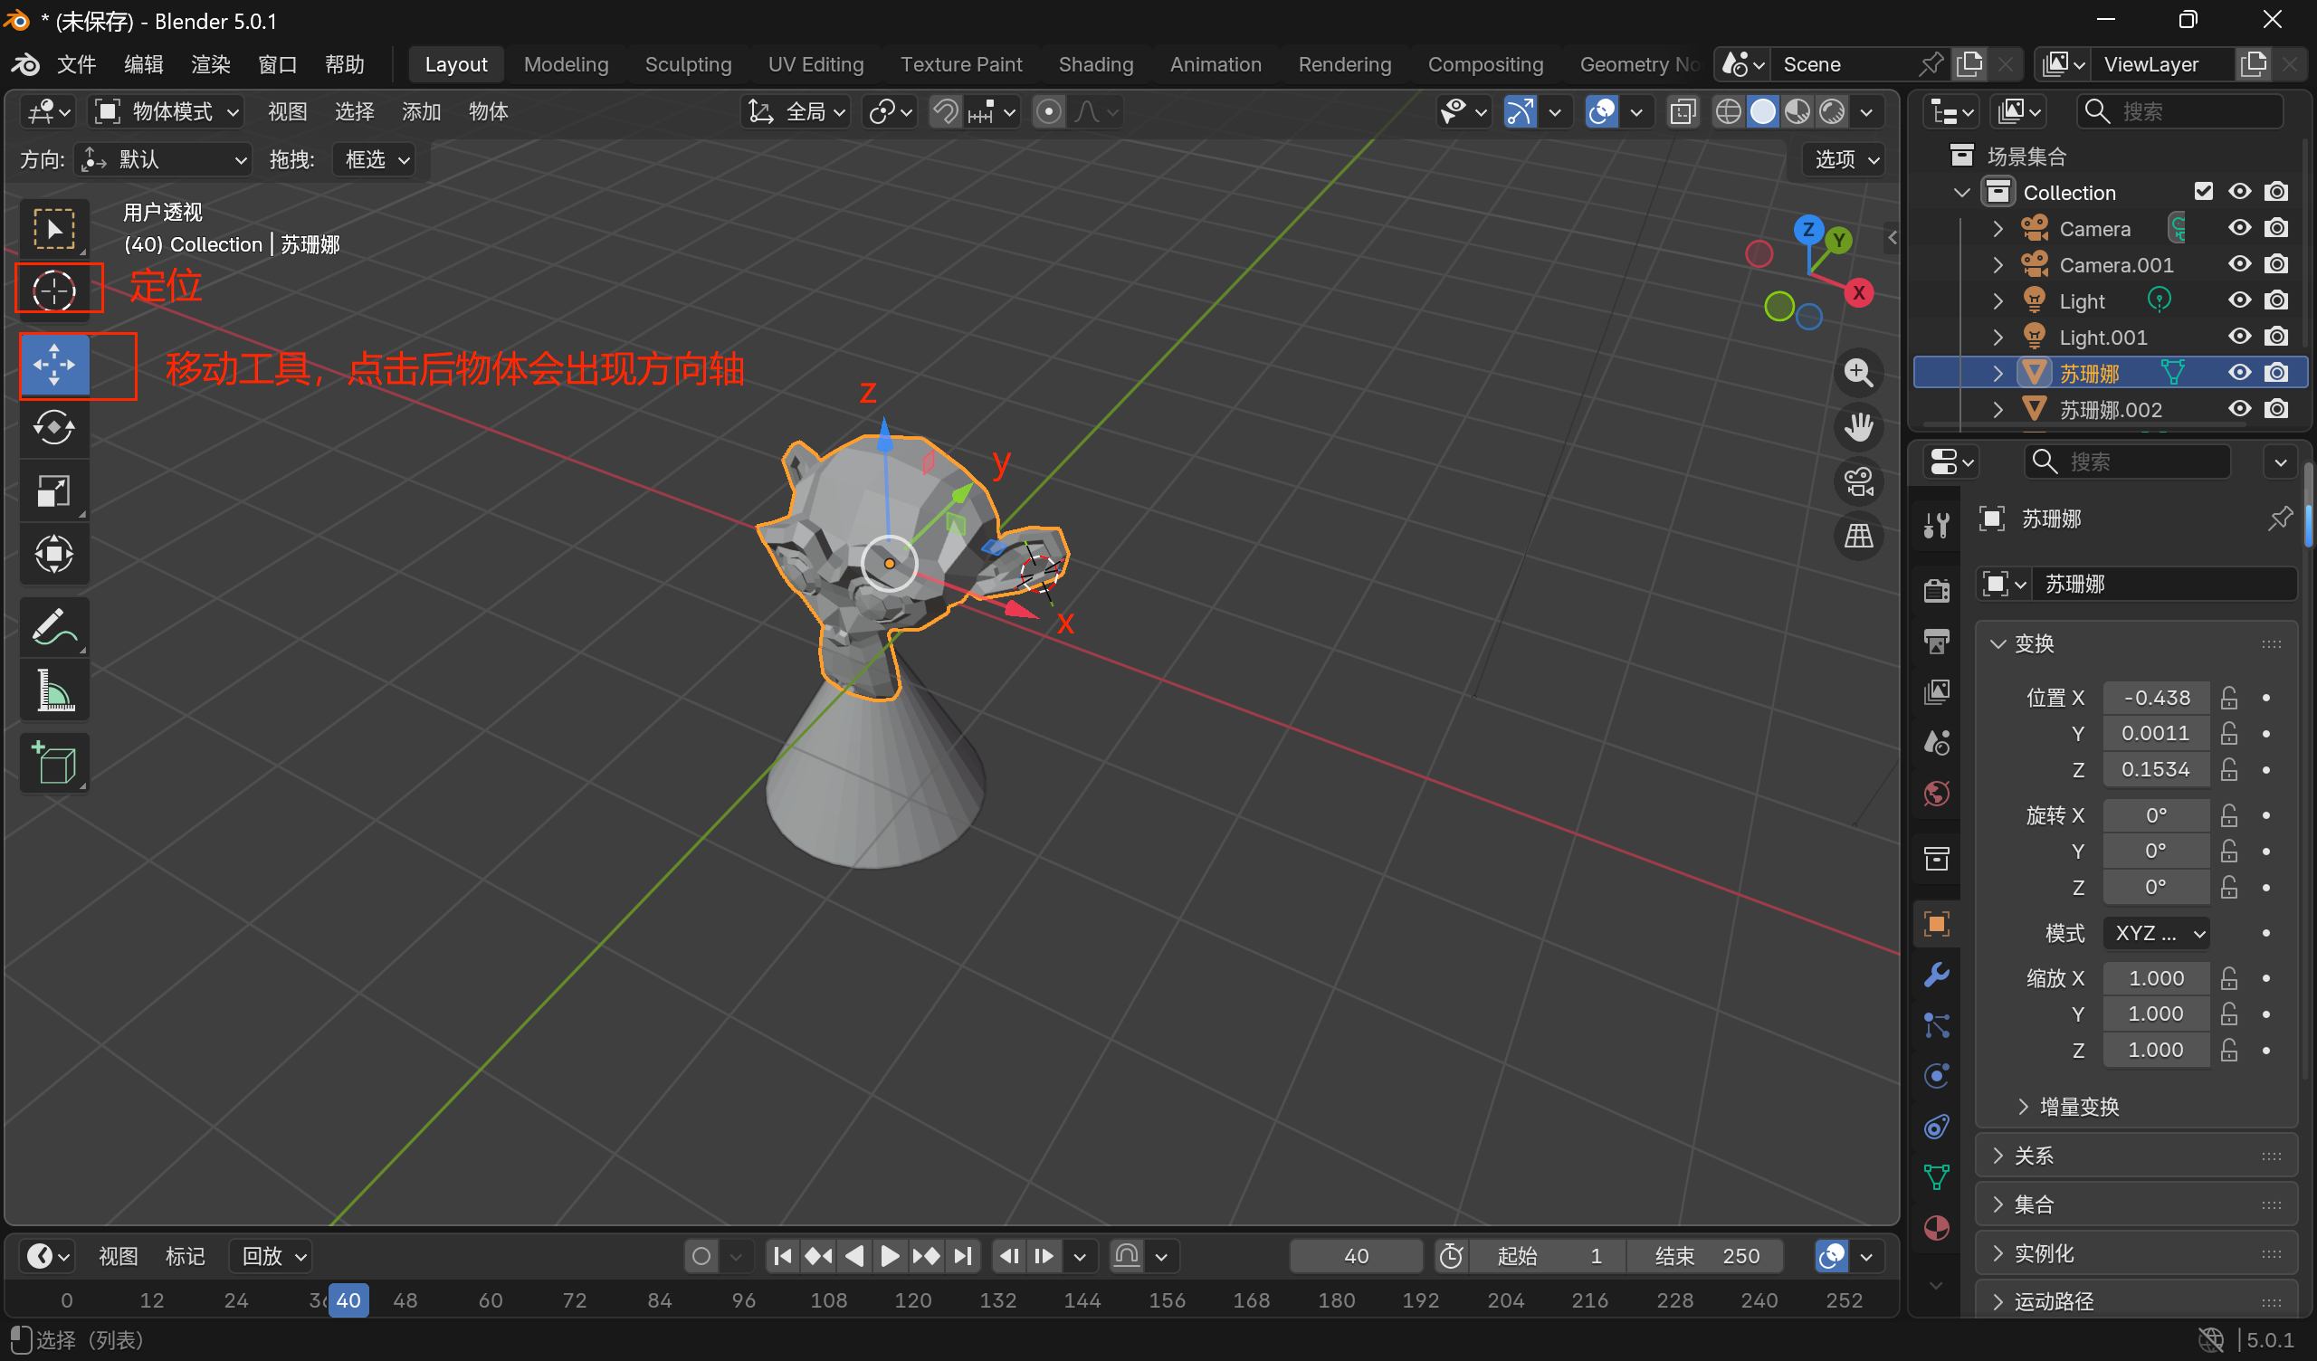
Task: Toggle camera view in the viewport
Action: pyautogui.click(x=1858, y=481)
